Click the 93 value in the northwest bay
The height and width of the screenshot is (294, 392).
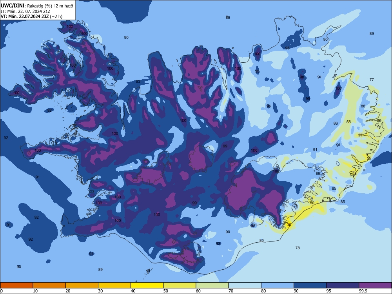tap(138, 82)
